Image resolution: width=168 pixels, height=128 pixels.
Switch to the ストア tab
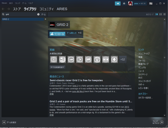point(17,9)
